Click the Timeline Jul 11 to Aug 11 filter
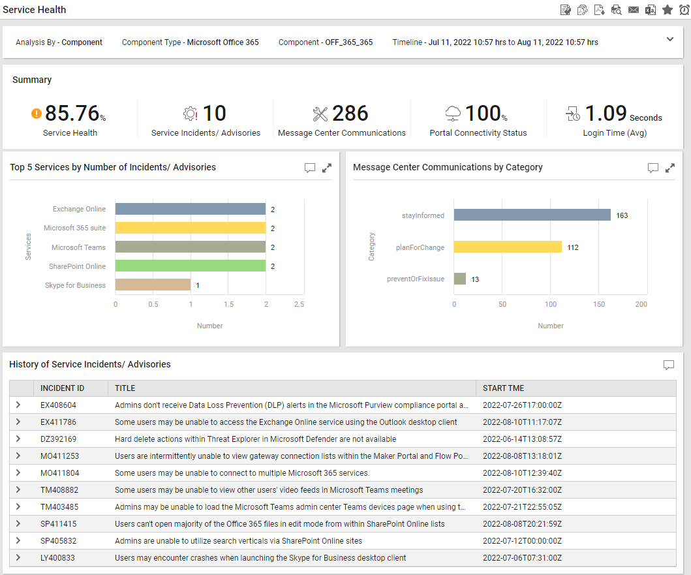This screenshot has width=691, height=575. point(495,42)
